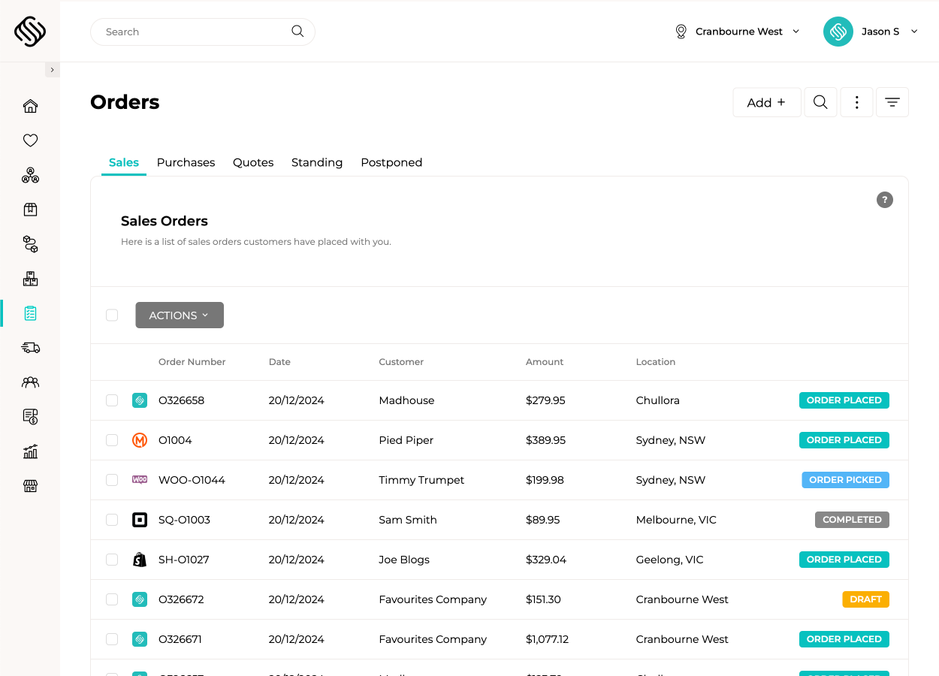Click the storefront icon at sidebar bottom
Viewport: 939px width, 676px height.
[x=30, y=486]
